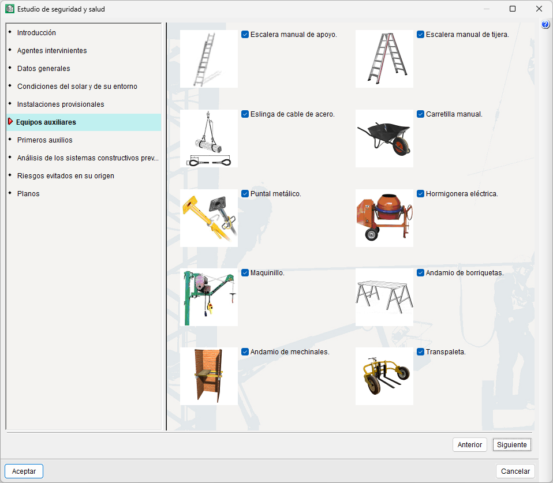Viewport: 553px width, 483px height.
Task: Disable Puntal metálico option
Action: [245, 193]
